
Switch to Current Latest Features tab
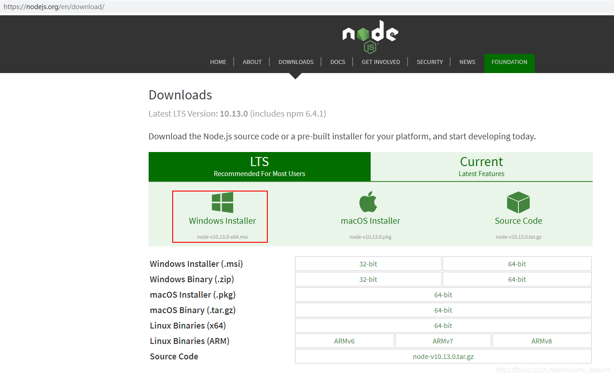point(482,167)
